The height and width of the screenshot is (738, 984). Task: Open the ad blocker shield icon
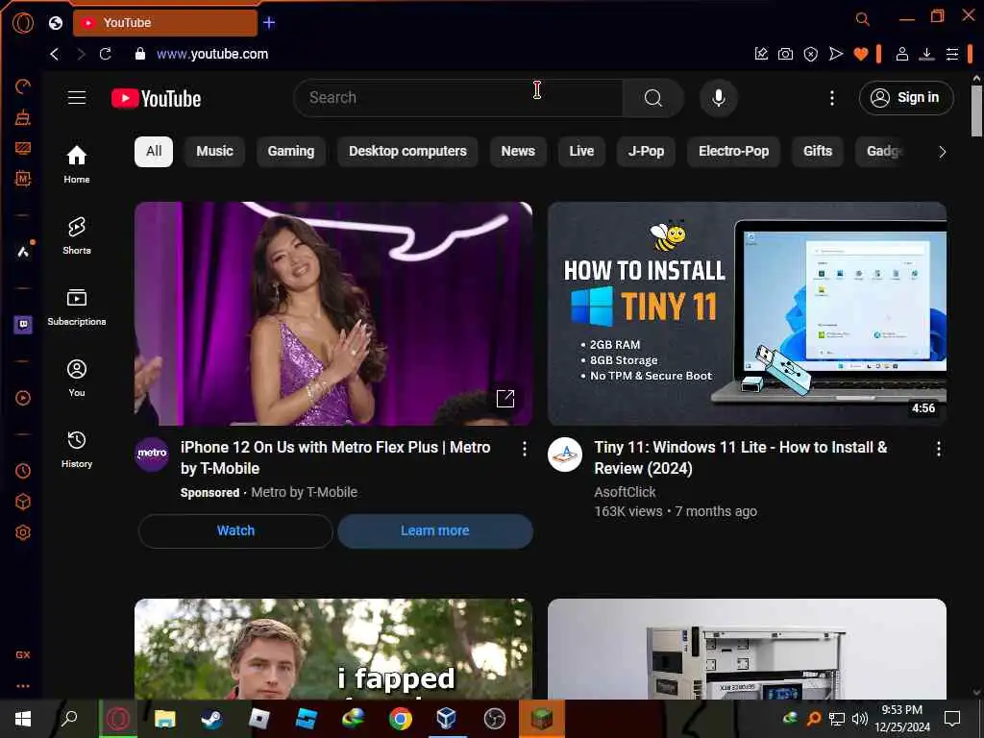coord(811,54)
